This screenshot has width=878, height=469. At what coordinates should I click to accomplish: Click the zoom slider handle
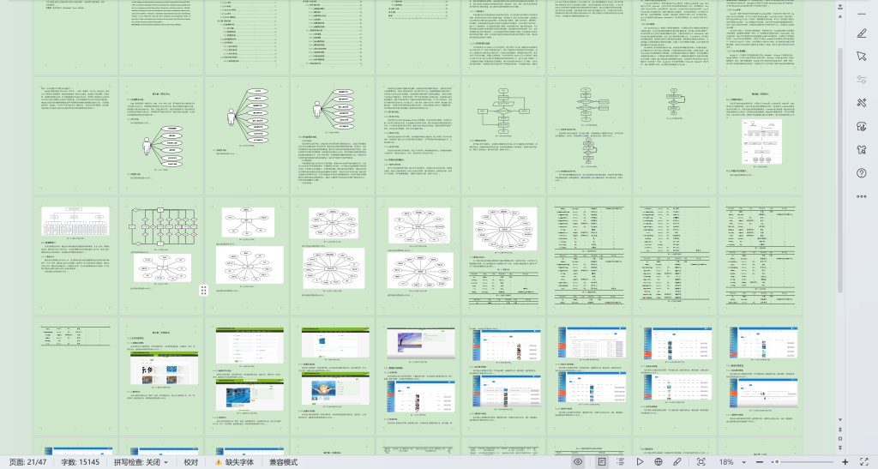[777, 462]
